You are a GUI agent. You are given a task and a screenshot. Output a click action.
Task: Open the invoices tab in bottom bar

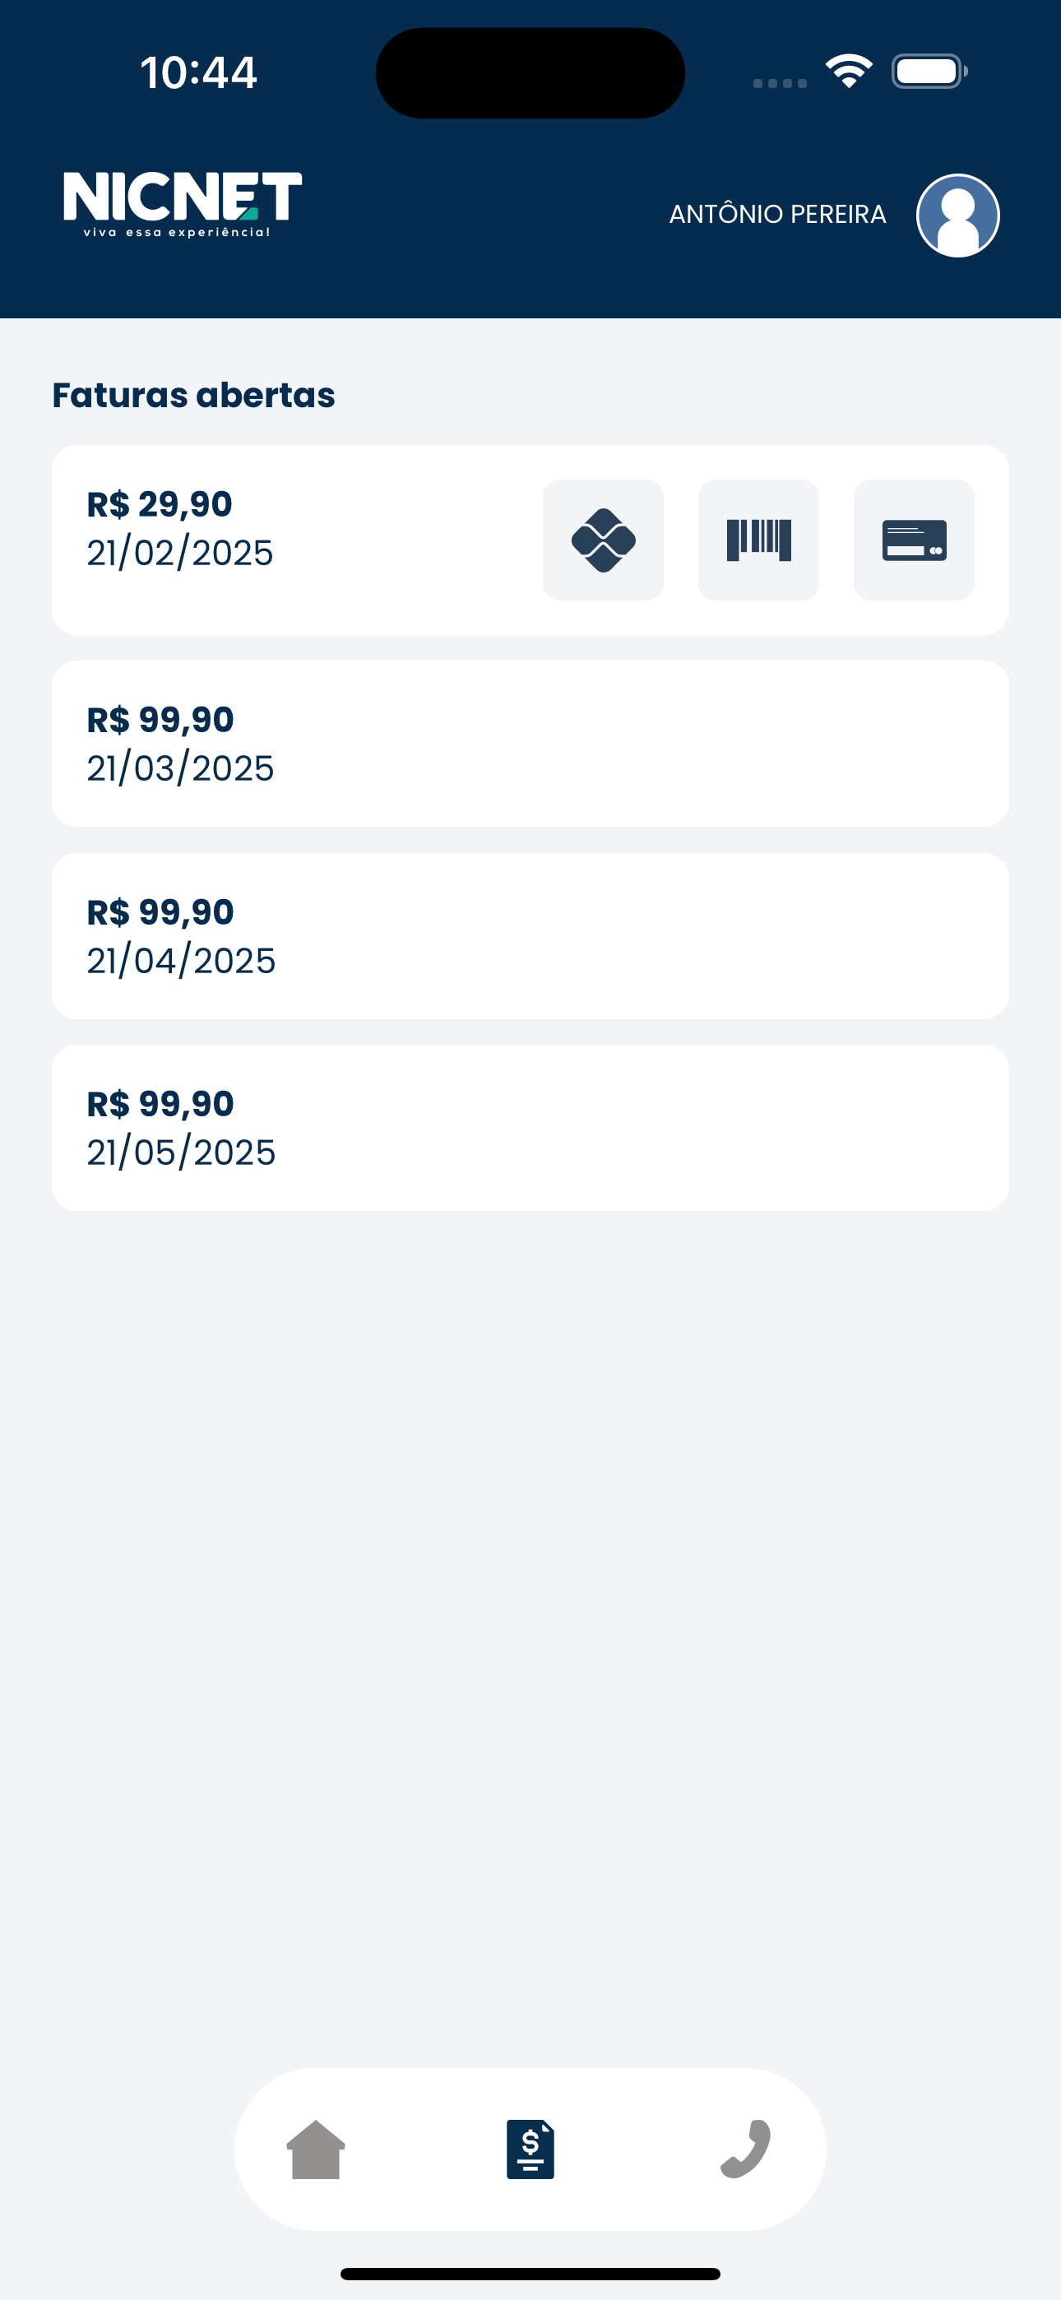pyautogui.click(x=530, y=2149)
